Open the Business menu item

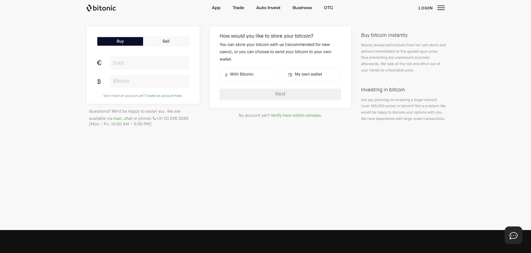[x=302, y=8]
